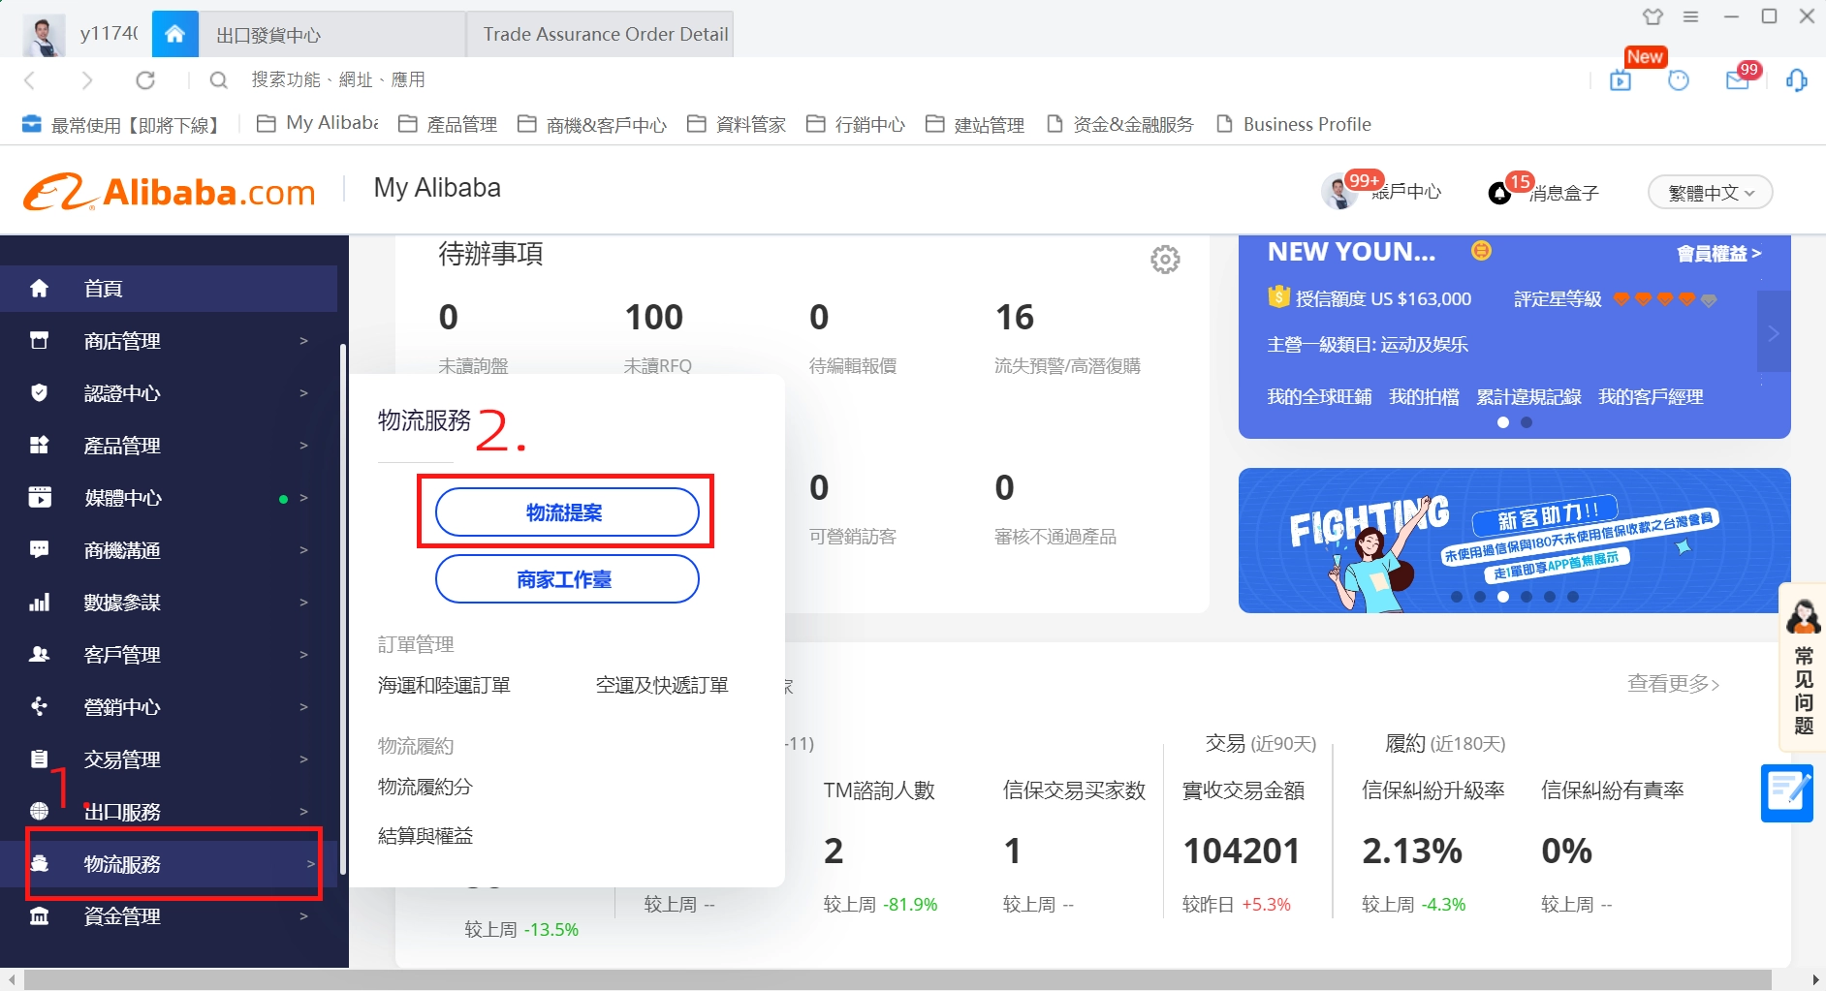Click the 會員權益 > link
1826x991 pixels.
click(x=1719, y=254)
